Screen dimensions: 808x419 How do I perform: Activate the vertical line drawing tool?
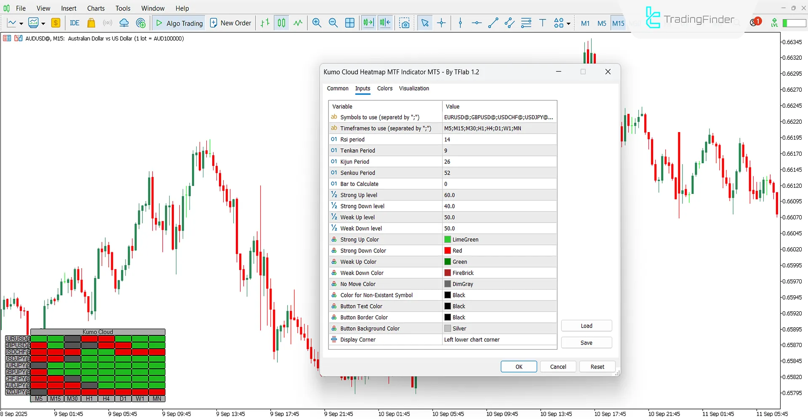(x=460, y=23)
